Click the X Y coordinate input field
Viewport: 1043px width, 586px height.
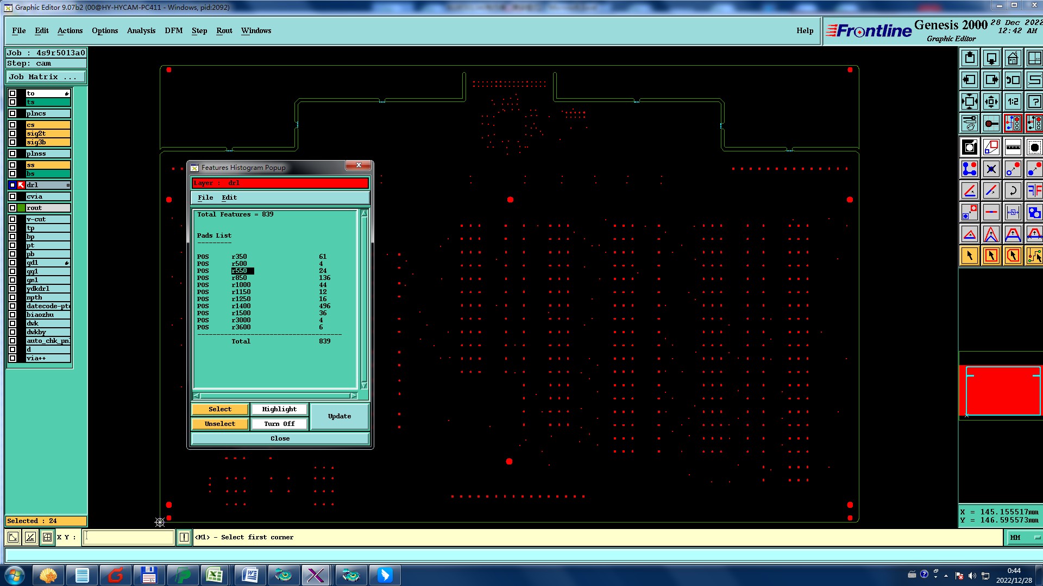pyautogui.click(x=129, y=537)
